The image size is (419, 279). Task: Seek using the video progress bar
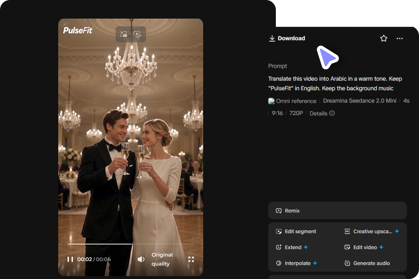131,244
